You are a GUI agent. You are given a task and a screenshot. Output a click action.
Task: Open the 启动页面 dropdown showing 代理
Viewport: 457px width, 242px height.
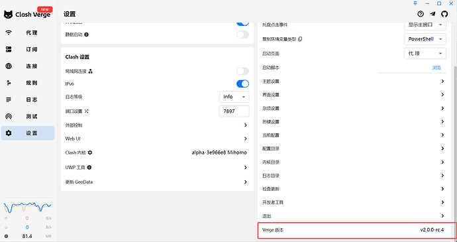[x=425, y=54]
